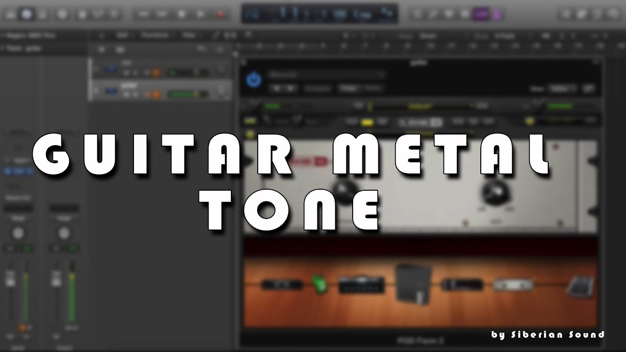
Task: Toggle the purple metronome click button
Action: pos(497,14)
